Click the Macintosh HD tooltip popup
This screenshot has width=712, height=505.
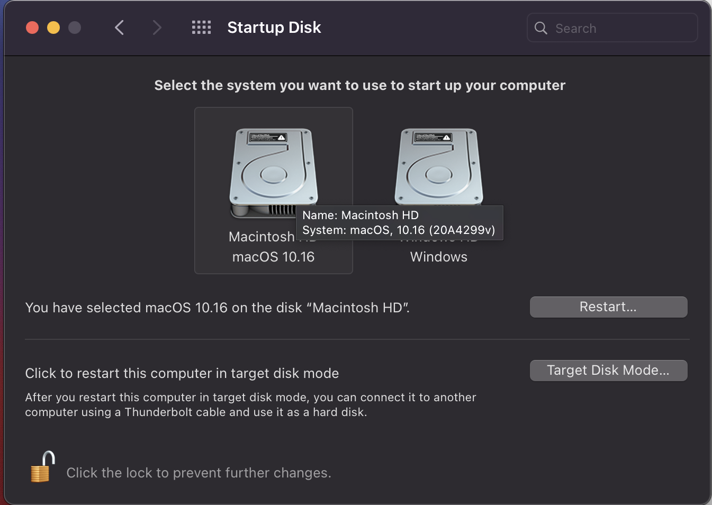point(399,223)
